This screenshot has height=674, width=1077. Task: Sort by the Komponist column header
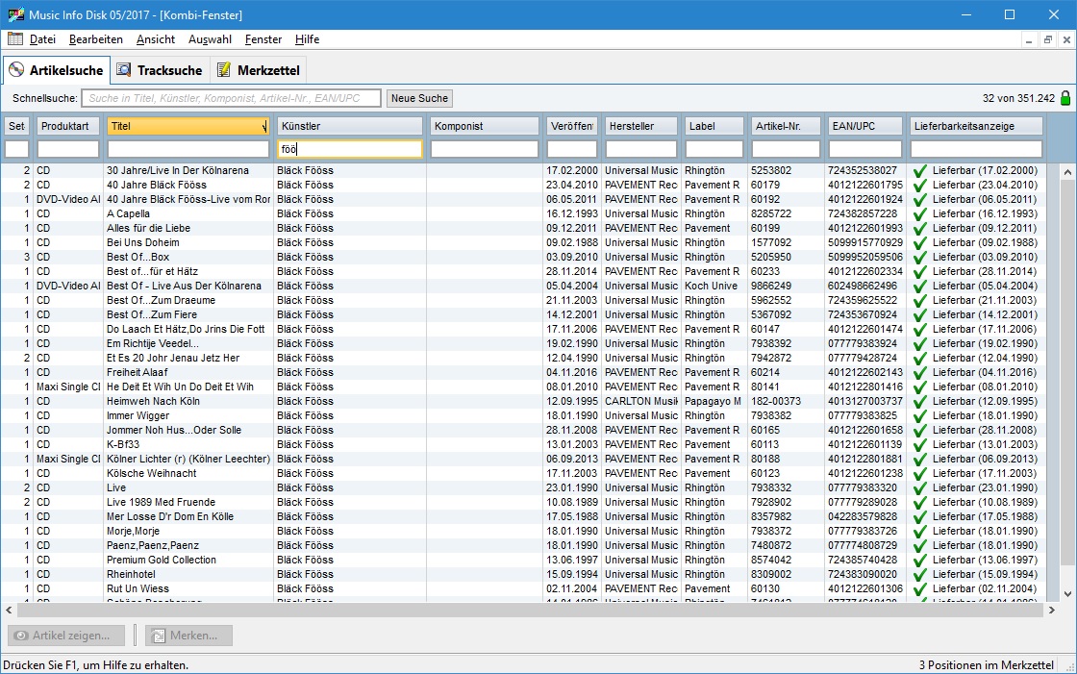tap(485, 126)
